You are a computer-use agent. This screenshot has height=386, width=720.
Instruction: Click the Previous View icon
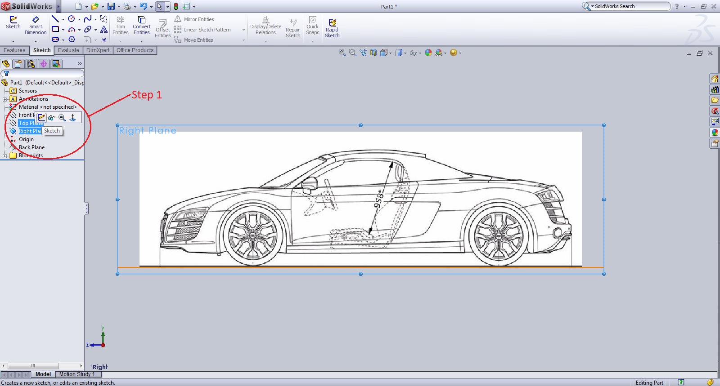pos(363,53)
